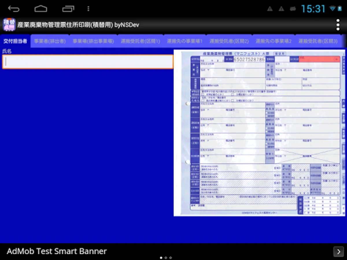Open the 事業場(排出事業場) tab
Image resolution: width=347 pixels, height=260 pixels.
tap(93, 41)
